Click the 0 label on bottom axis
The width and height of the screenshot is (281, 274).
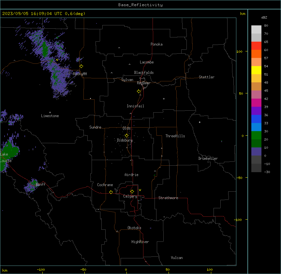[x=126, y=270]
